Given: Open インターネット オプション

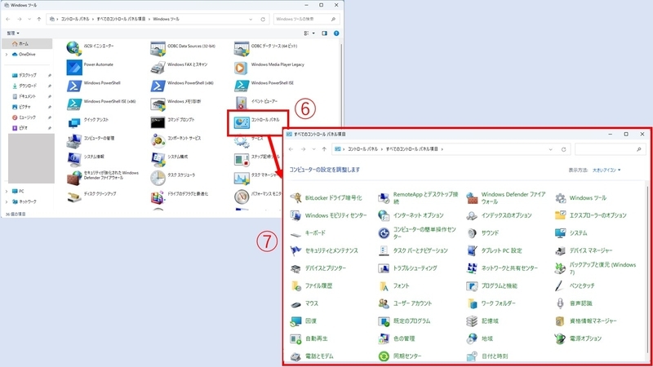Looking at the screenshot, I should point(411,215).
